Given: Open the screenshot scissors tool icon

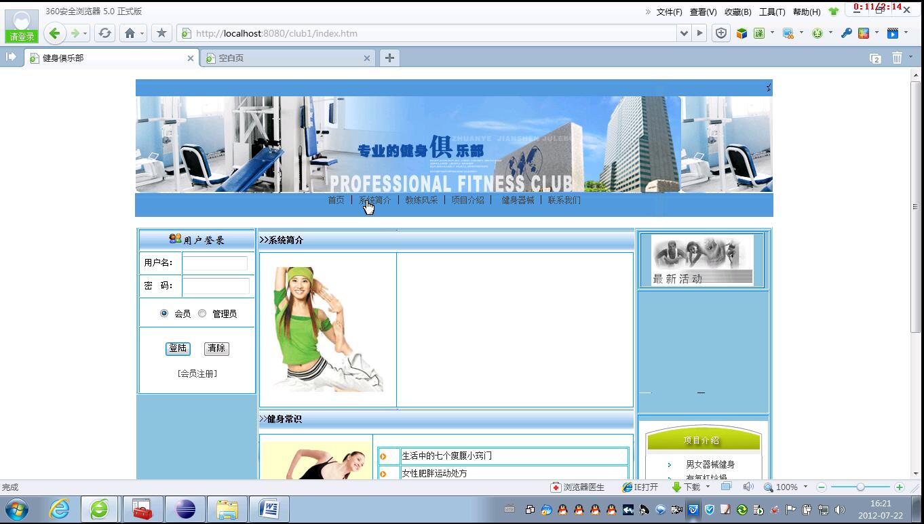Looking at the screenshot, I should (x=788, y=33).
